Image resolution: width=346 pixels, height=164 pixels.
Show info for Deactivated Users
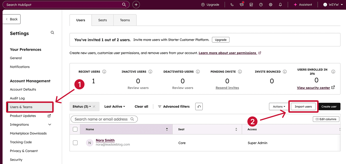pos(198,71)
